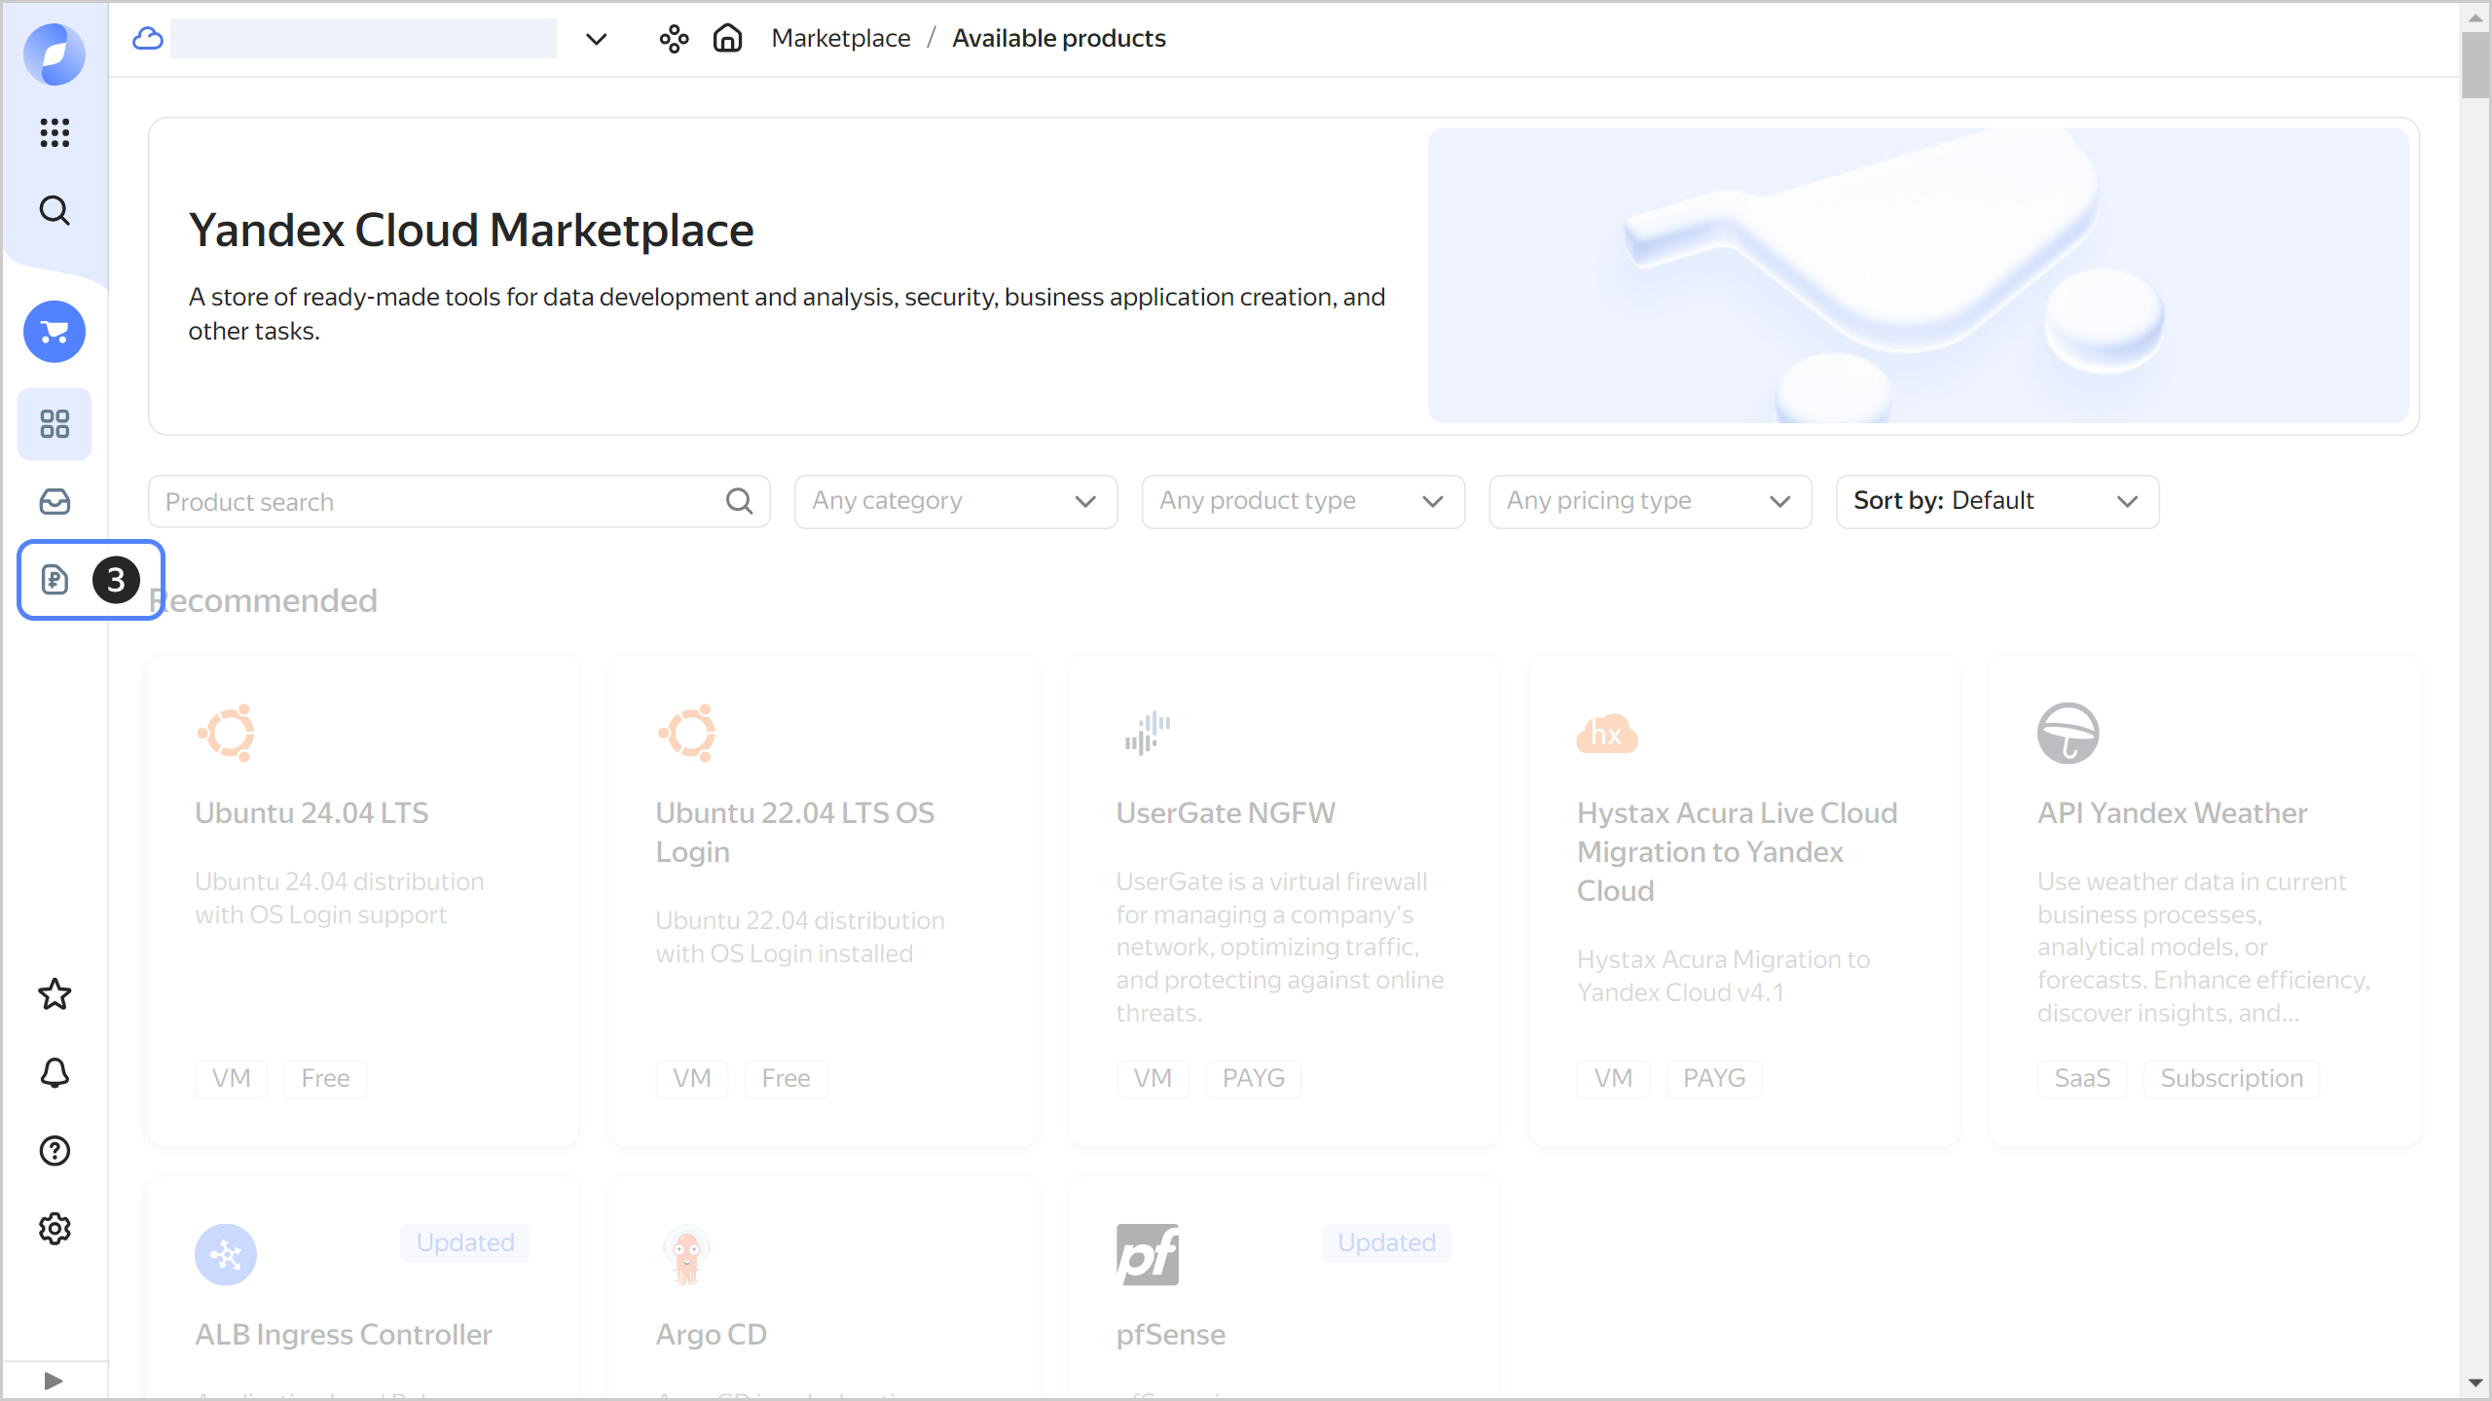The image size is (2492, 1401).
Task: Go to Marketplace breadcrumb link
Action: pos(841,38)
